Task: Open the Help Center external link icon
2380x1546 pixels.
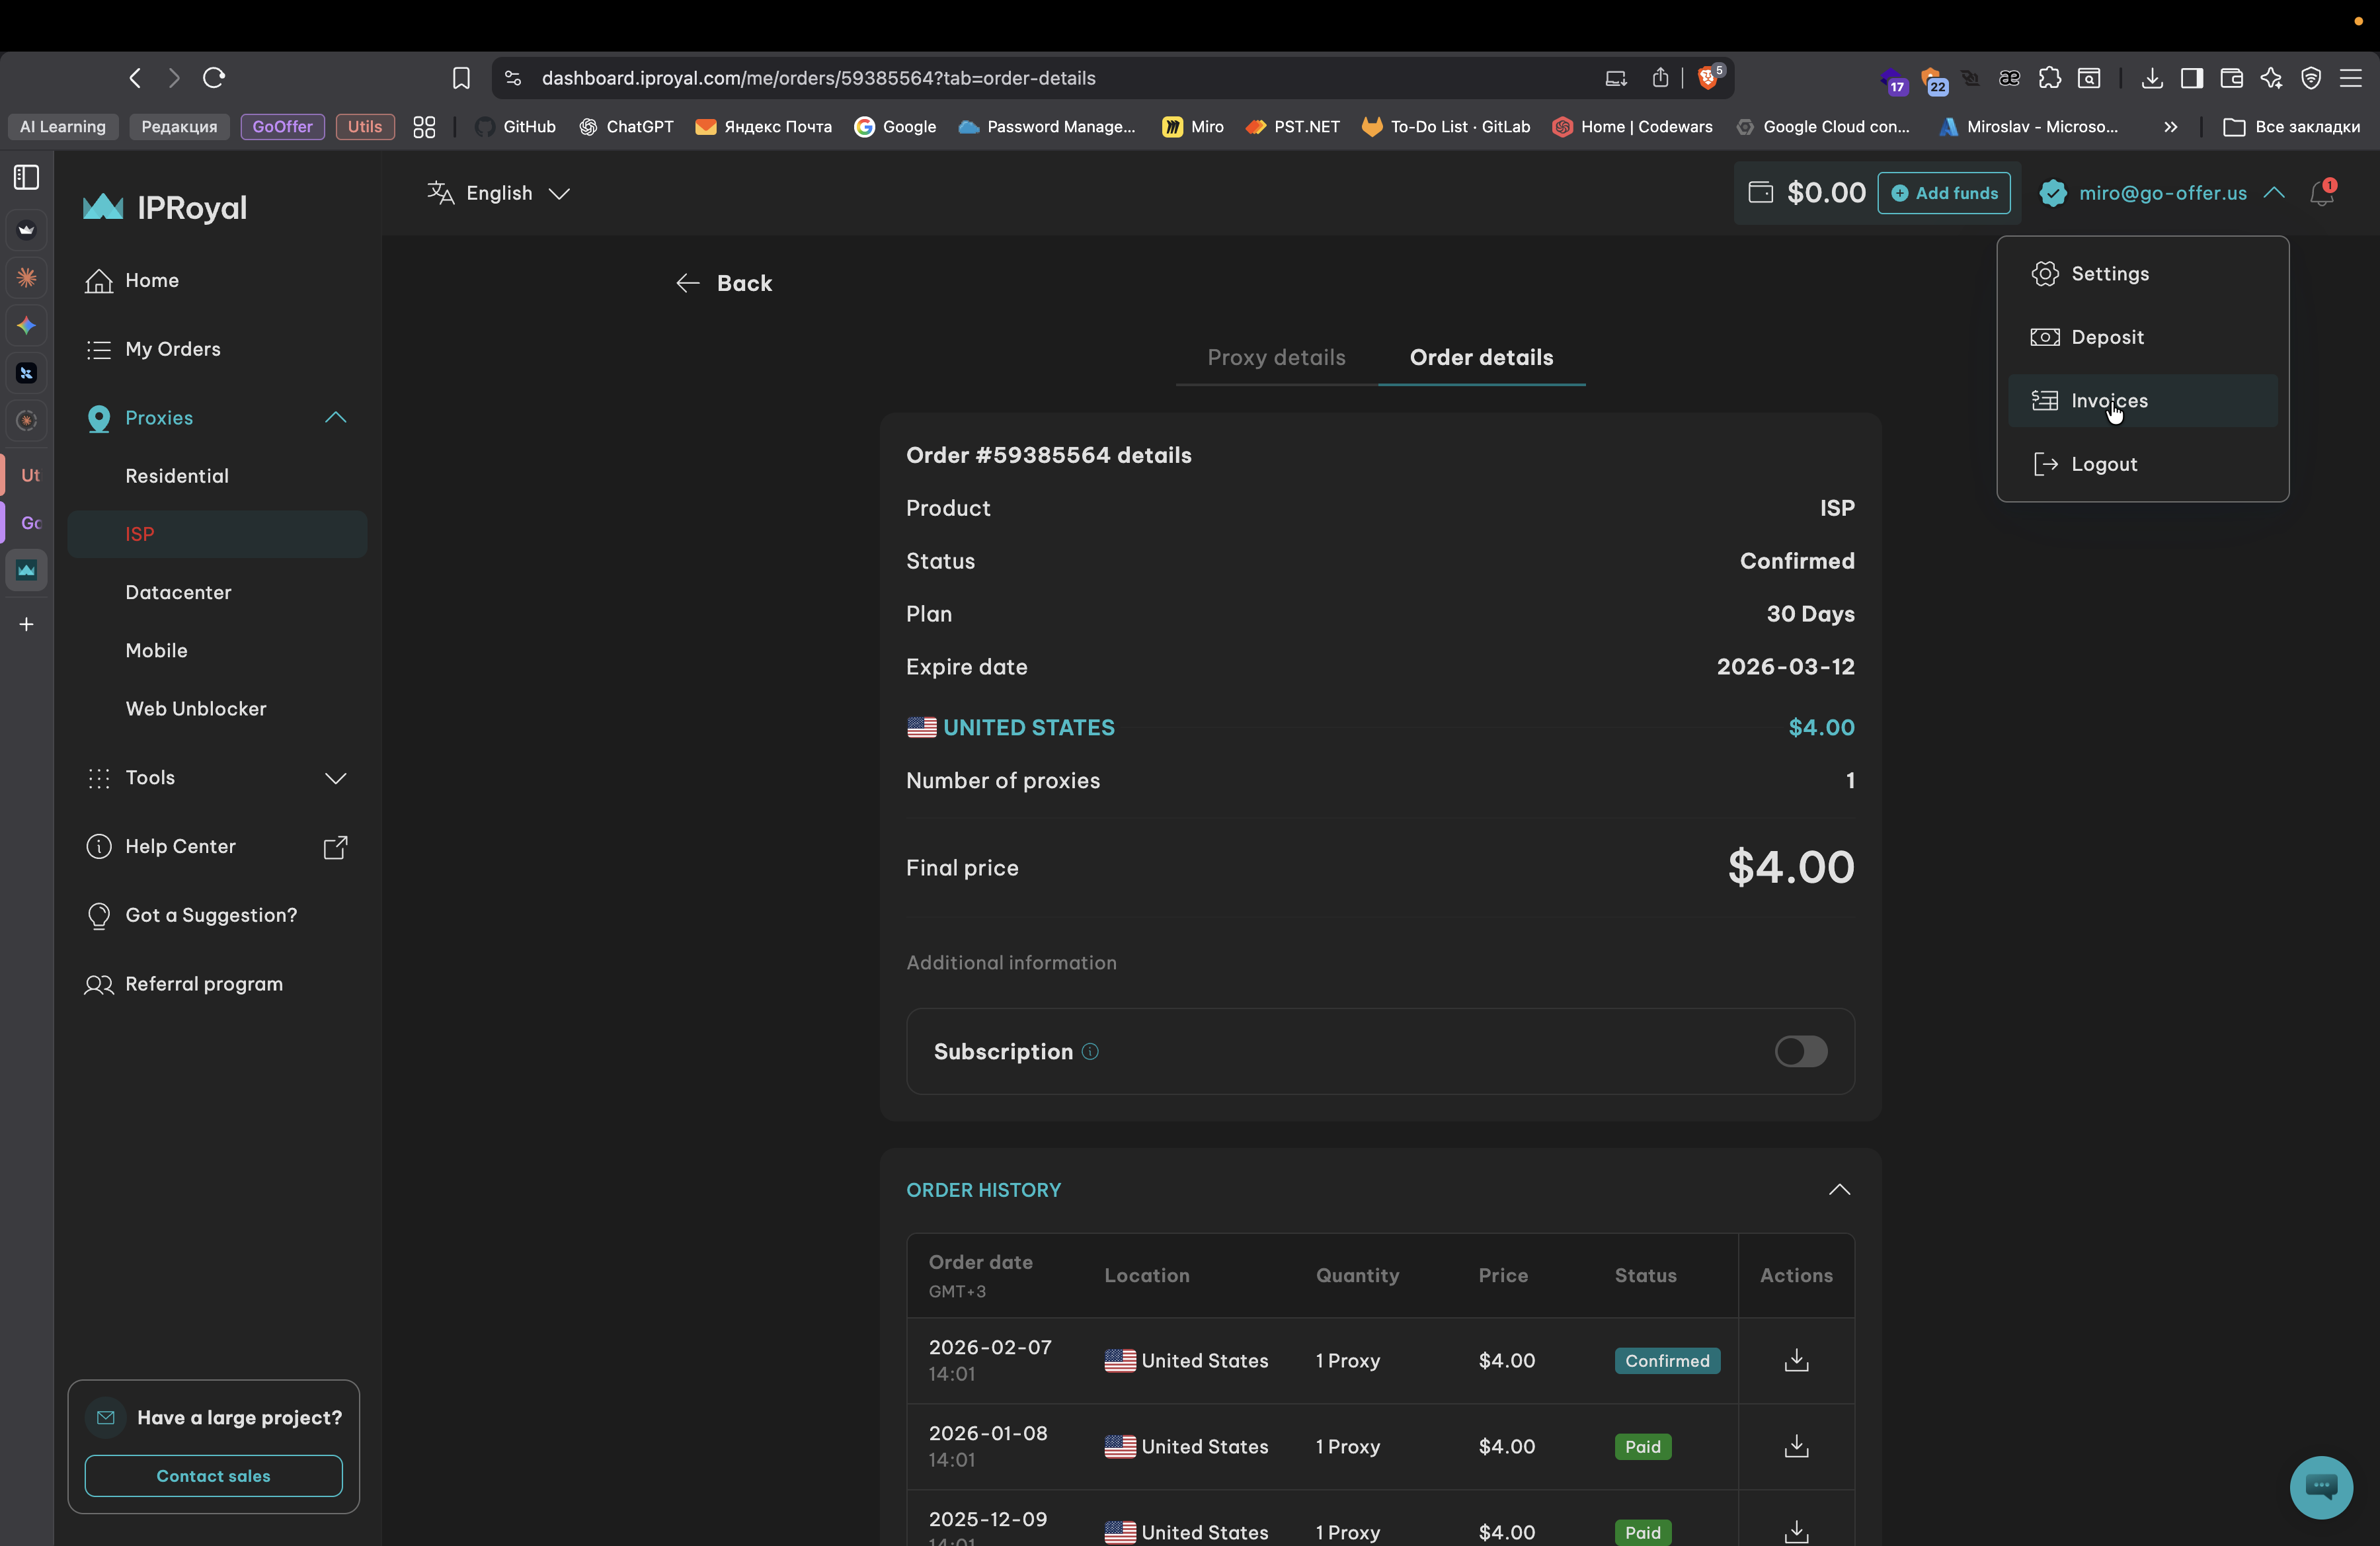Action: pos(335,847)
